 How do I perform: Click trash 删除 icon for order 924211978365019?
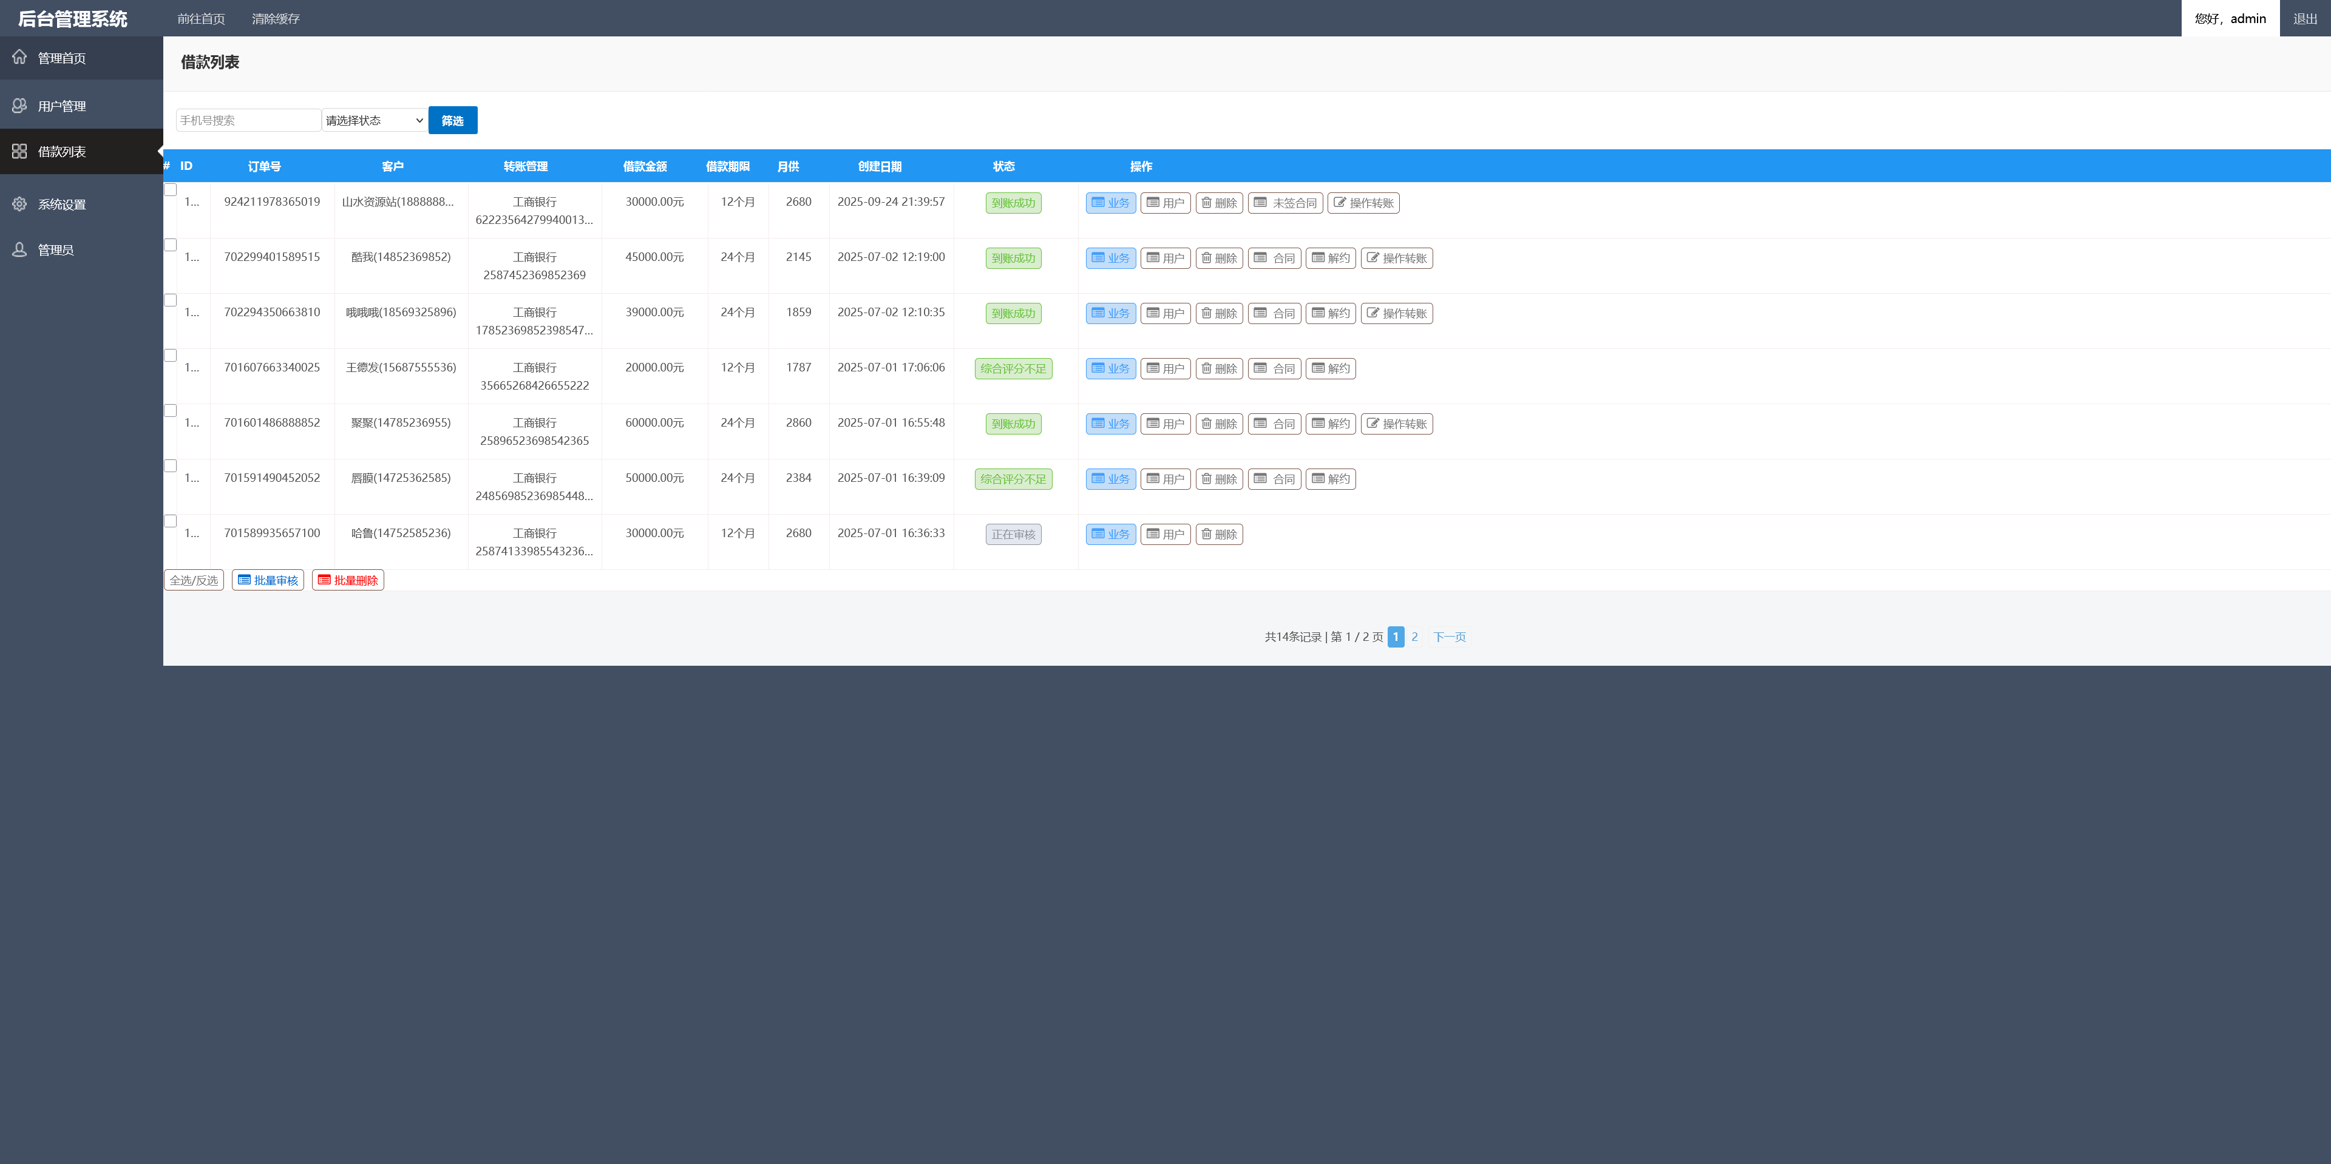[1206, 203]
